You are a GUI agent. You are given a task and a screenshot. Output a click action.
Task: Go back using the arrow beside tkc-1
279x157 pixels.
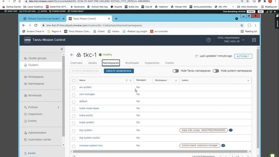pos(72,55)
